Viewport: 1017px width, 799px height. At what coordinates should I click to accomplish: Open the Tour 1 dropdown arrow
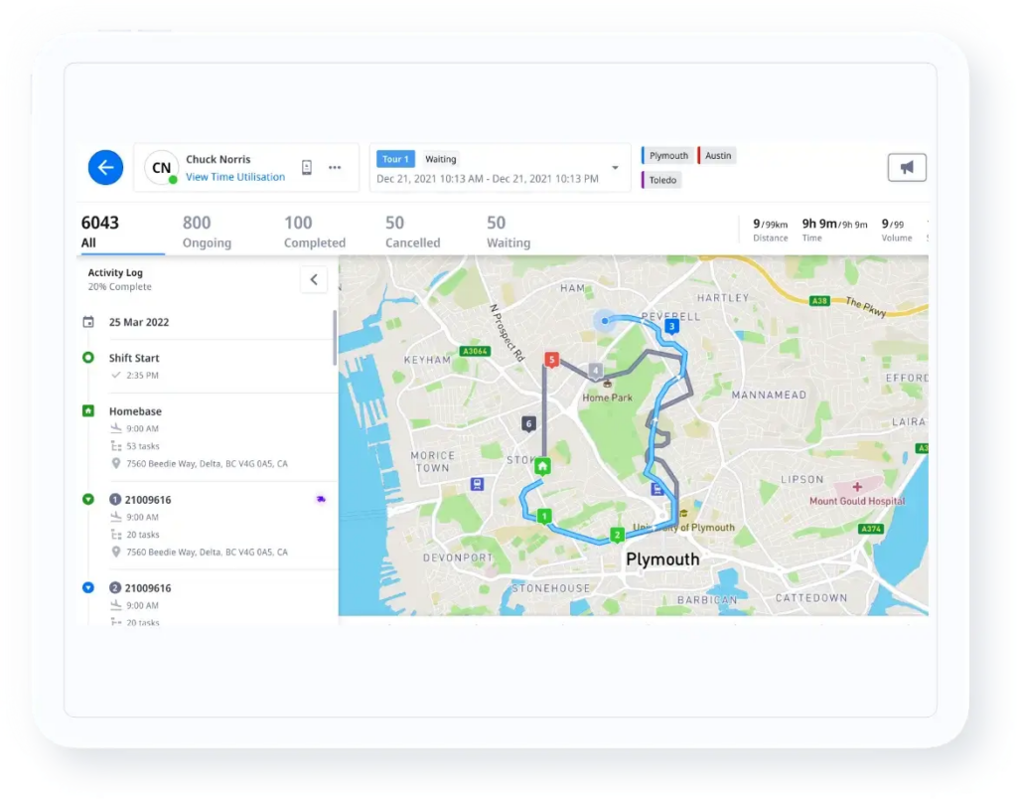pos(615,167)
